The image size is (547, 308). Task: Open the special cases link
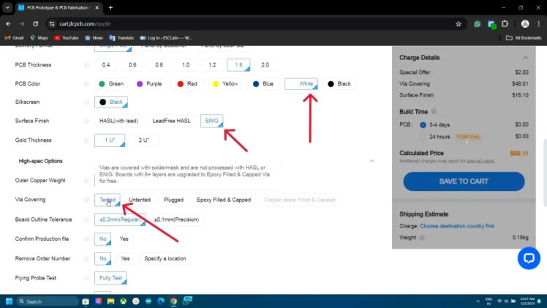click(480, 161)
